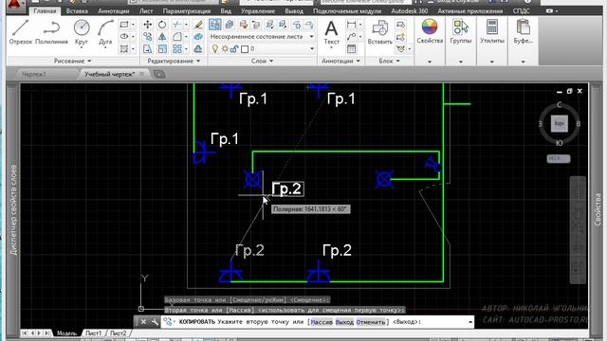Select the Полилиния polyline tool

(x=51, y=32)
